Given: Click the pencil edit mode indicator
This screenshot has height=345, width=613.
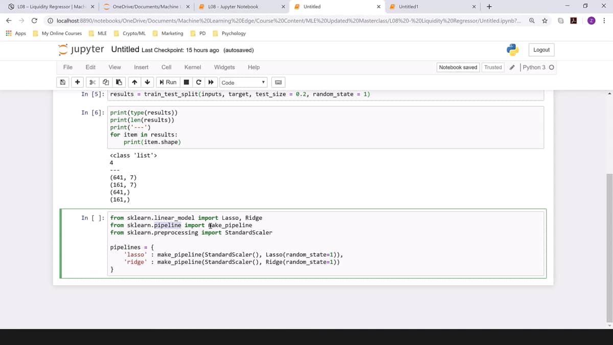Looking at the screenshot, I should point(512,67).
